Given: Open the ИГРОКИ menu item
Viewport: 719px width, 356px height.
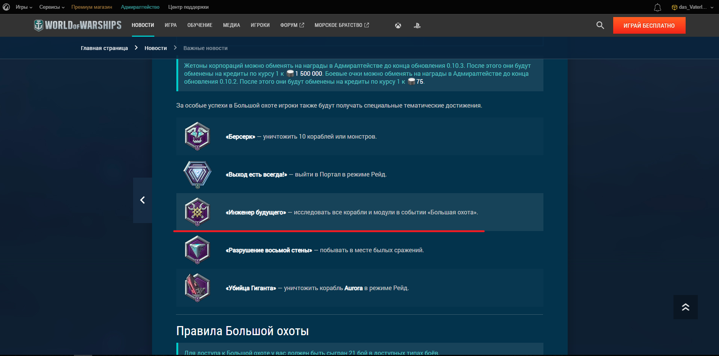Looking at the screenshot, I should tap(260, 25).
